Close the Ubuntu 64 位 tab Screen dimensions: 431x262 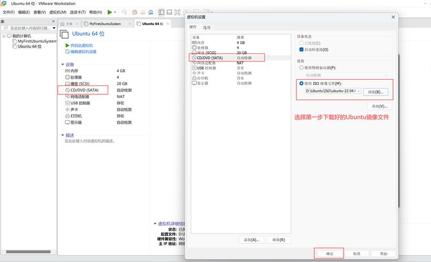pos(168,24)
